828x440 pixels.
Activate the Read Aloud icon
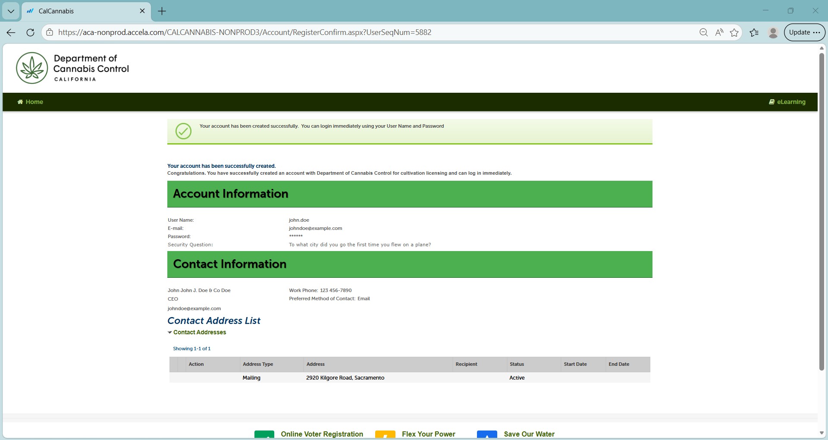pyautogui.click(x=719, y=32)
